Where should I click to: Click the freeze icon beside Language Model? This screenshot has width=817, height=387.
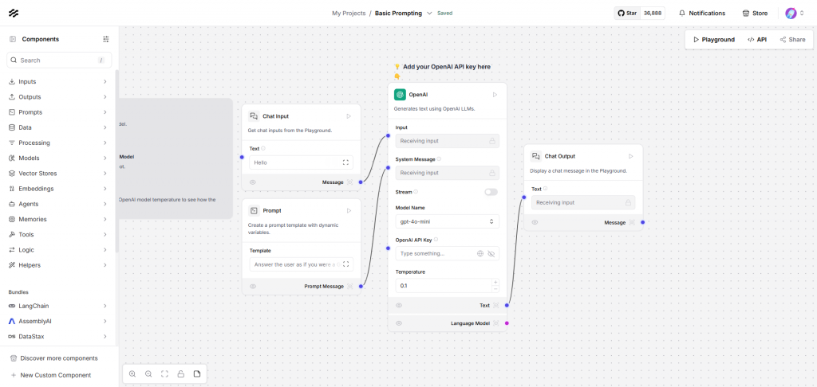click(496, 323)
